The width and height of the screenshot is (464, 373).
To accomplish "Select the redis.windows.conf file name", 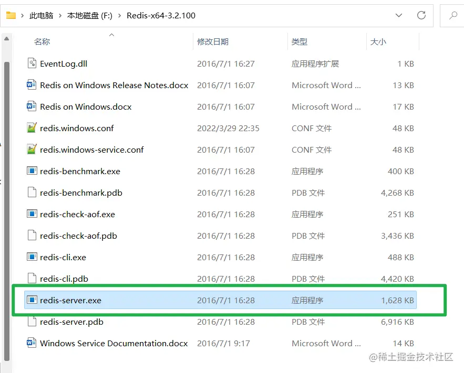I will (77, 128).
